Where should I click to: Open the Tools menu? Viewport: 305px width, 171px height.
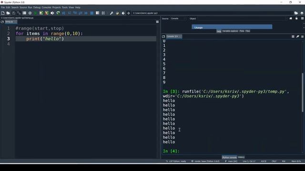click(65, 8)
